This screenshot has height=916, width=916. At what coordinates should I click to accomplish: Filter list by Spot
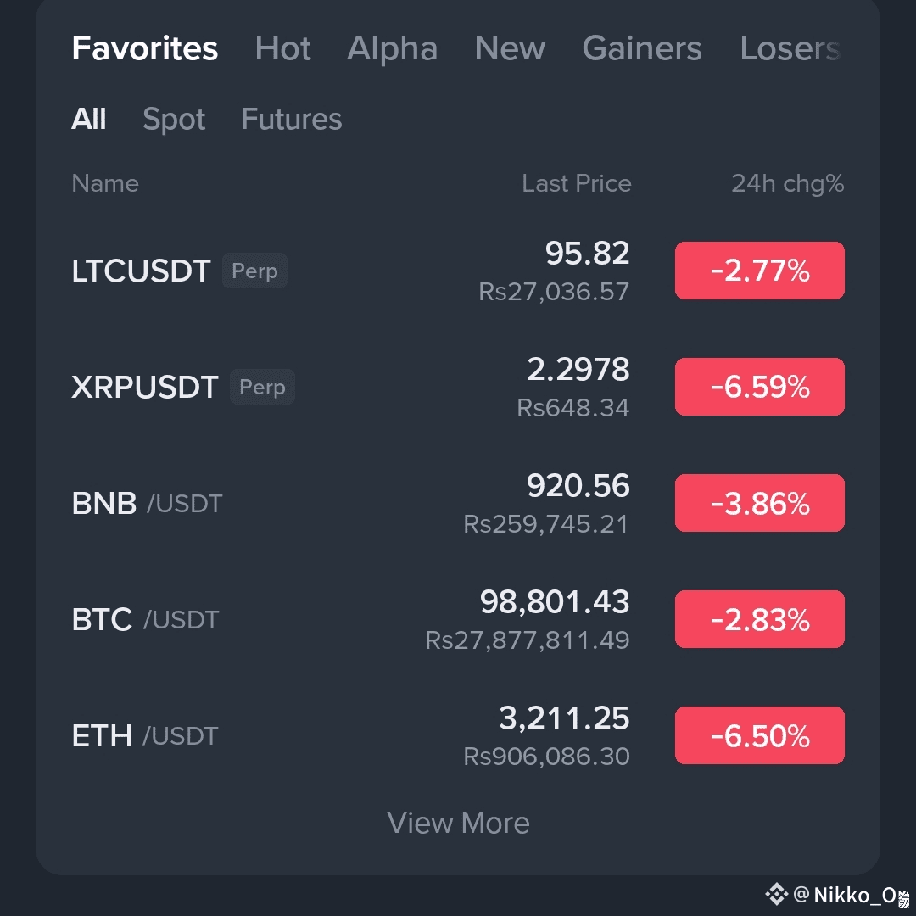click(x=174, y=120)
